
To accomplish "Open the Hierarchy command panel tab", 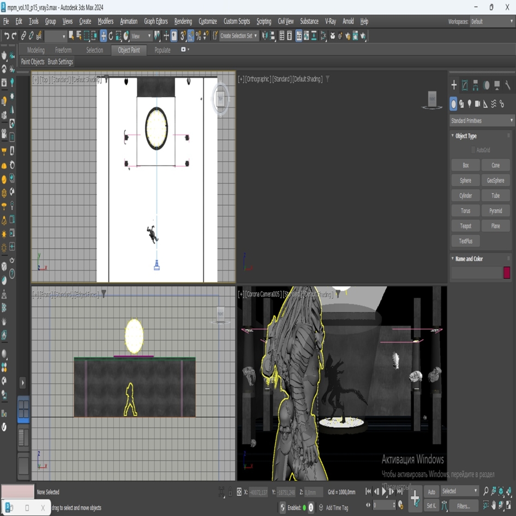I will [476, 85].
